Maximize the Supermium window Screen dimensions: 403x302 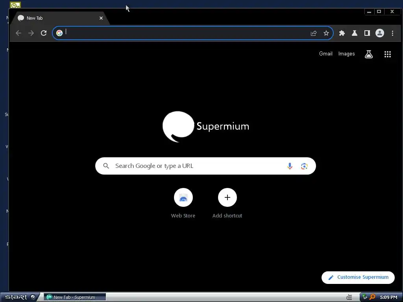pos(379,11)
